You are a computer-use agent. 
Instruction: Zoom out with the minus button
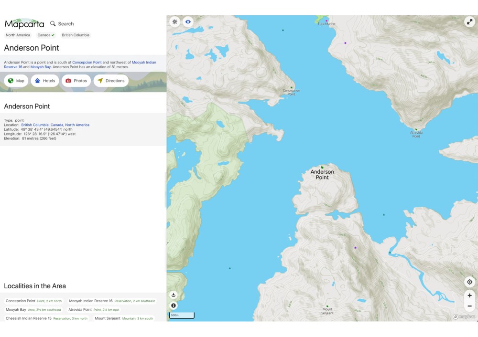pos(469,306)
